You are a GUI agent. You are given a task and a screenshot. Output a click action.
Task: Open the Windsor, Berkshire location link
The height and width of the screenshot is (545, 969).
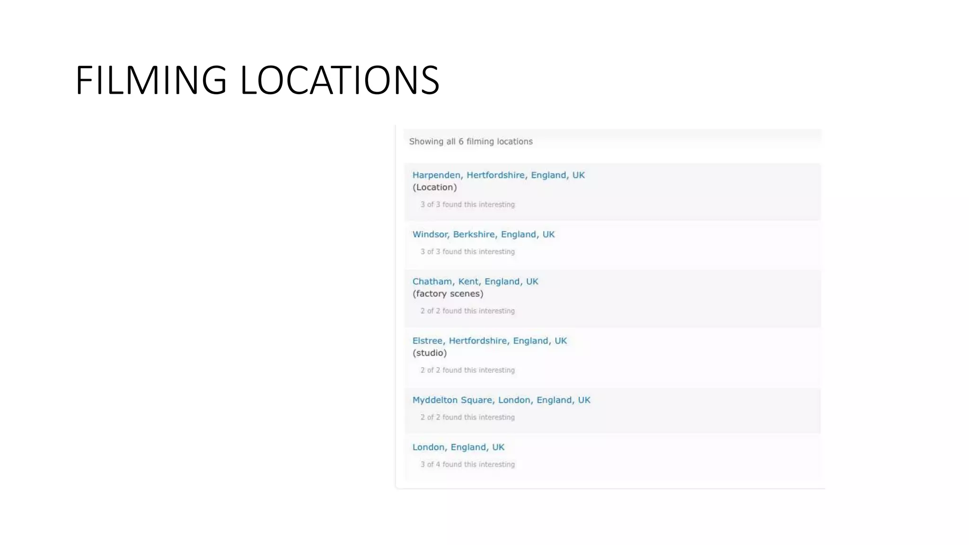point(483,234)
